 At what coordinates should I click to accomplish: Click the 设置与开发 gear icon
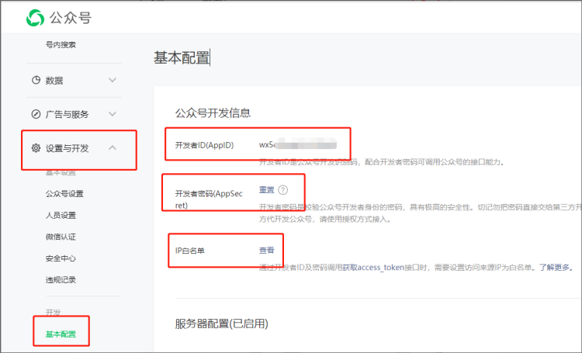point(36,148)
